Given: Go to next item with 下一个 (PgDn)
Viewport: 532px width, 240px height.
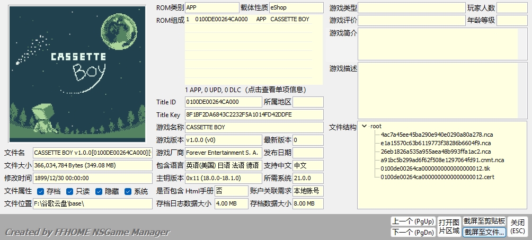Looking at the screenshot, I should point(412,232).
